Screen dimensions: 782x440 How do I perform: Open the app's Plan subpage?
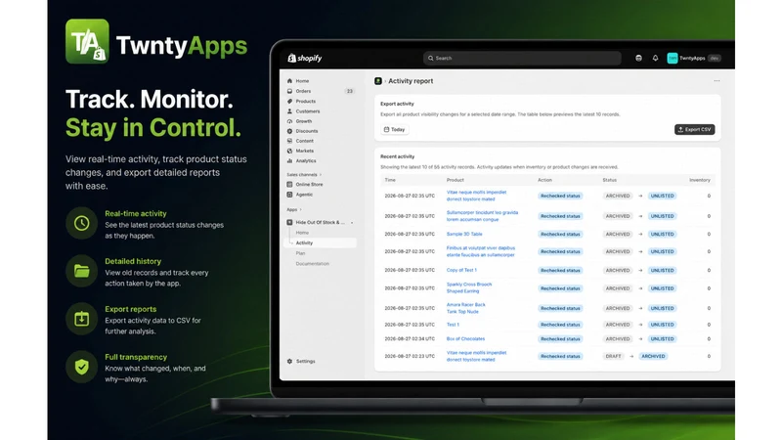pyautogui.click(x=300, y=253)
